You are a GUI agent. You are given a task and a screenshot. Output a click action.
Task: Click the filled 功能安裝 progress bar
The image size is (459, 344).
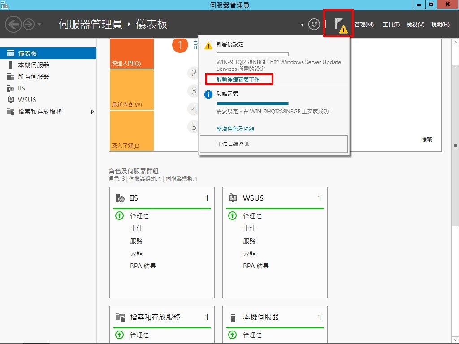(252, 103)
